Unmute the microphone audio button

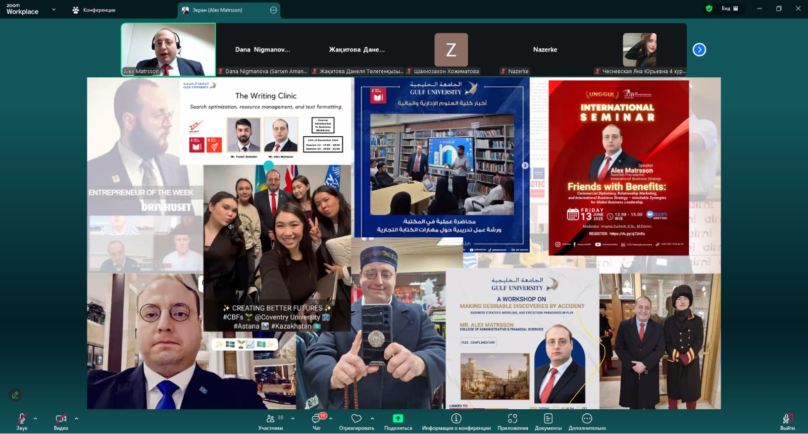click(22, 419)
